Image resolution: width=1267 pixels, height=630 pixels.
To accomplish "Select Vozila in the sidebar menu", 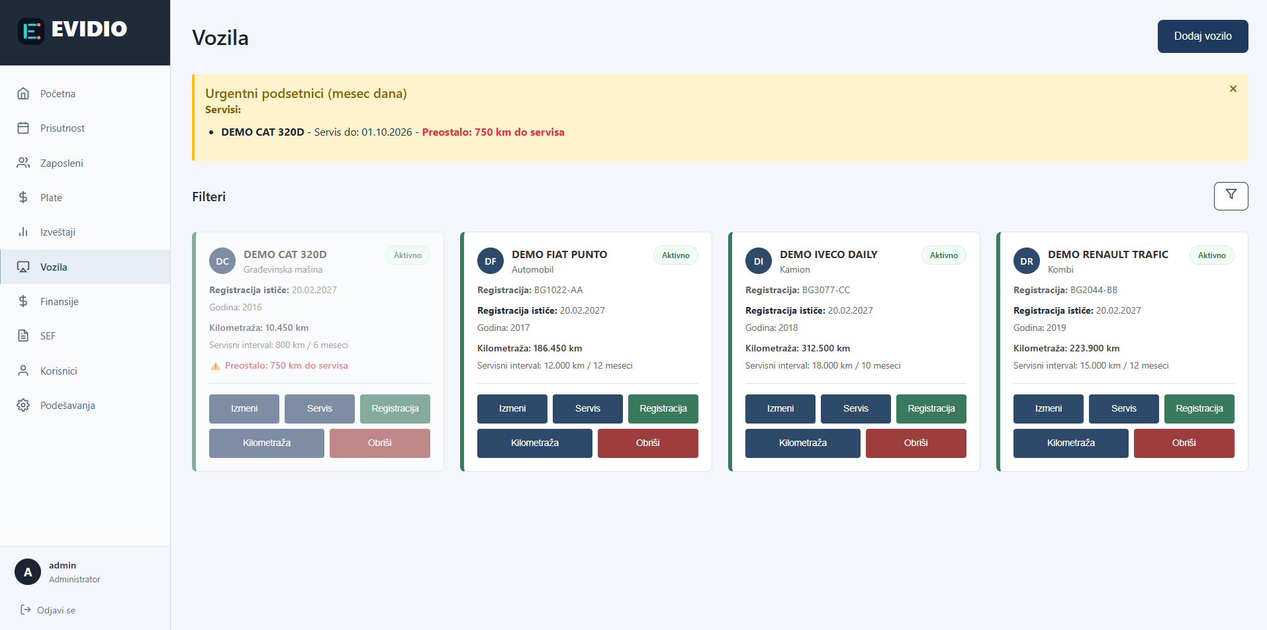I will point(54,267).
